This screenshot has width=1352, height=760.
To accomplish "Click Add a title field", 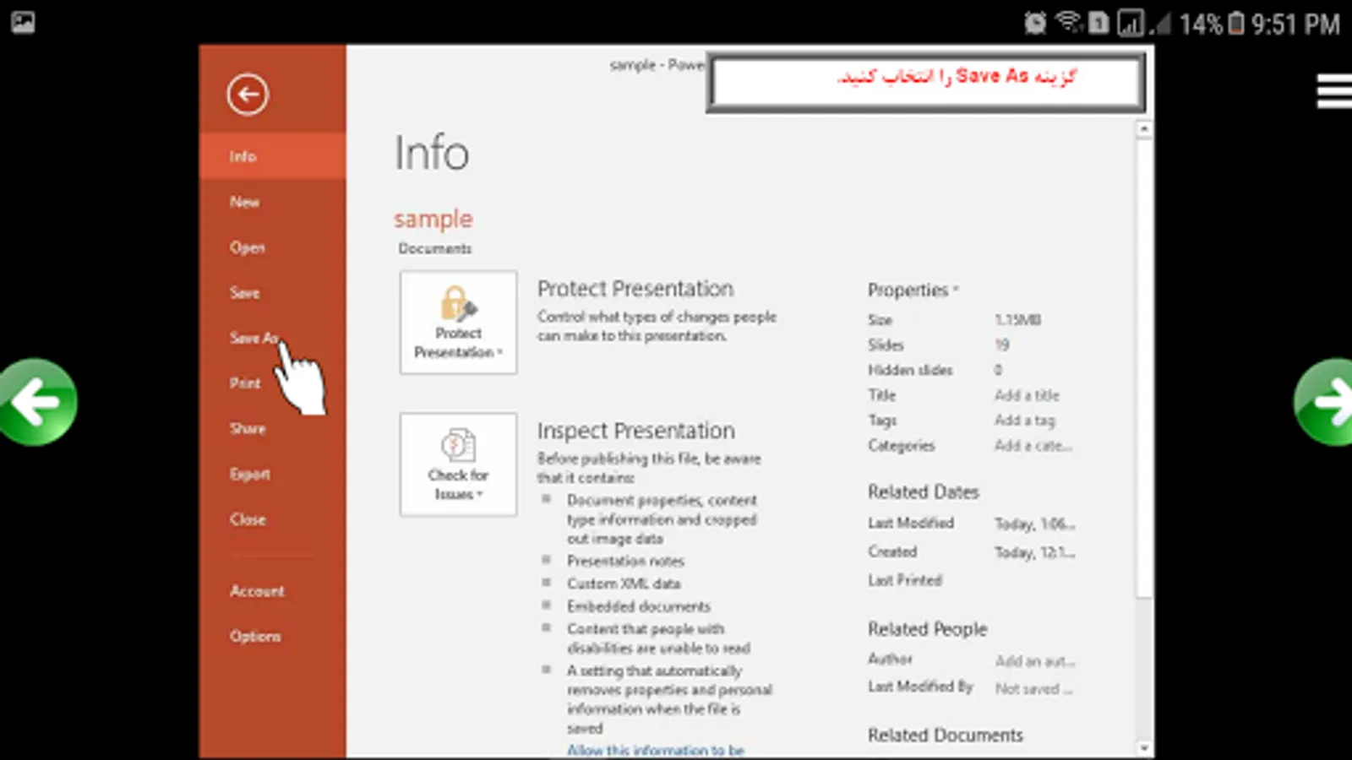I will coord(1027,395).
